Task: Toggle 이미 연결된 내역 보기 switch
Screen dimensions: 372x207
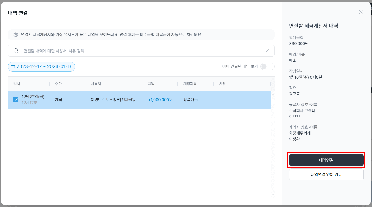Action: pyautogui.click(x=267, y=66)
